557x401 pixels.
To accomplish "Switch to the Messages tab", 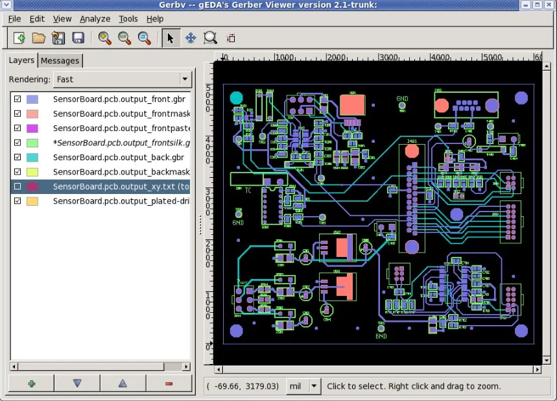I will tap(60, 60).
